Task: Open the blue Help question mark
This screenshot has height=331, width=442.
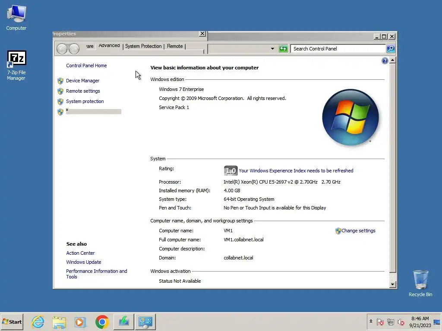Action: [x=385, y=61]
